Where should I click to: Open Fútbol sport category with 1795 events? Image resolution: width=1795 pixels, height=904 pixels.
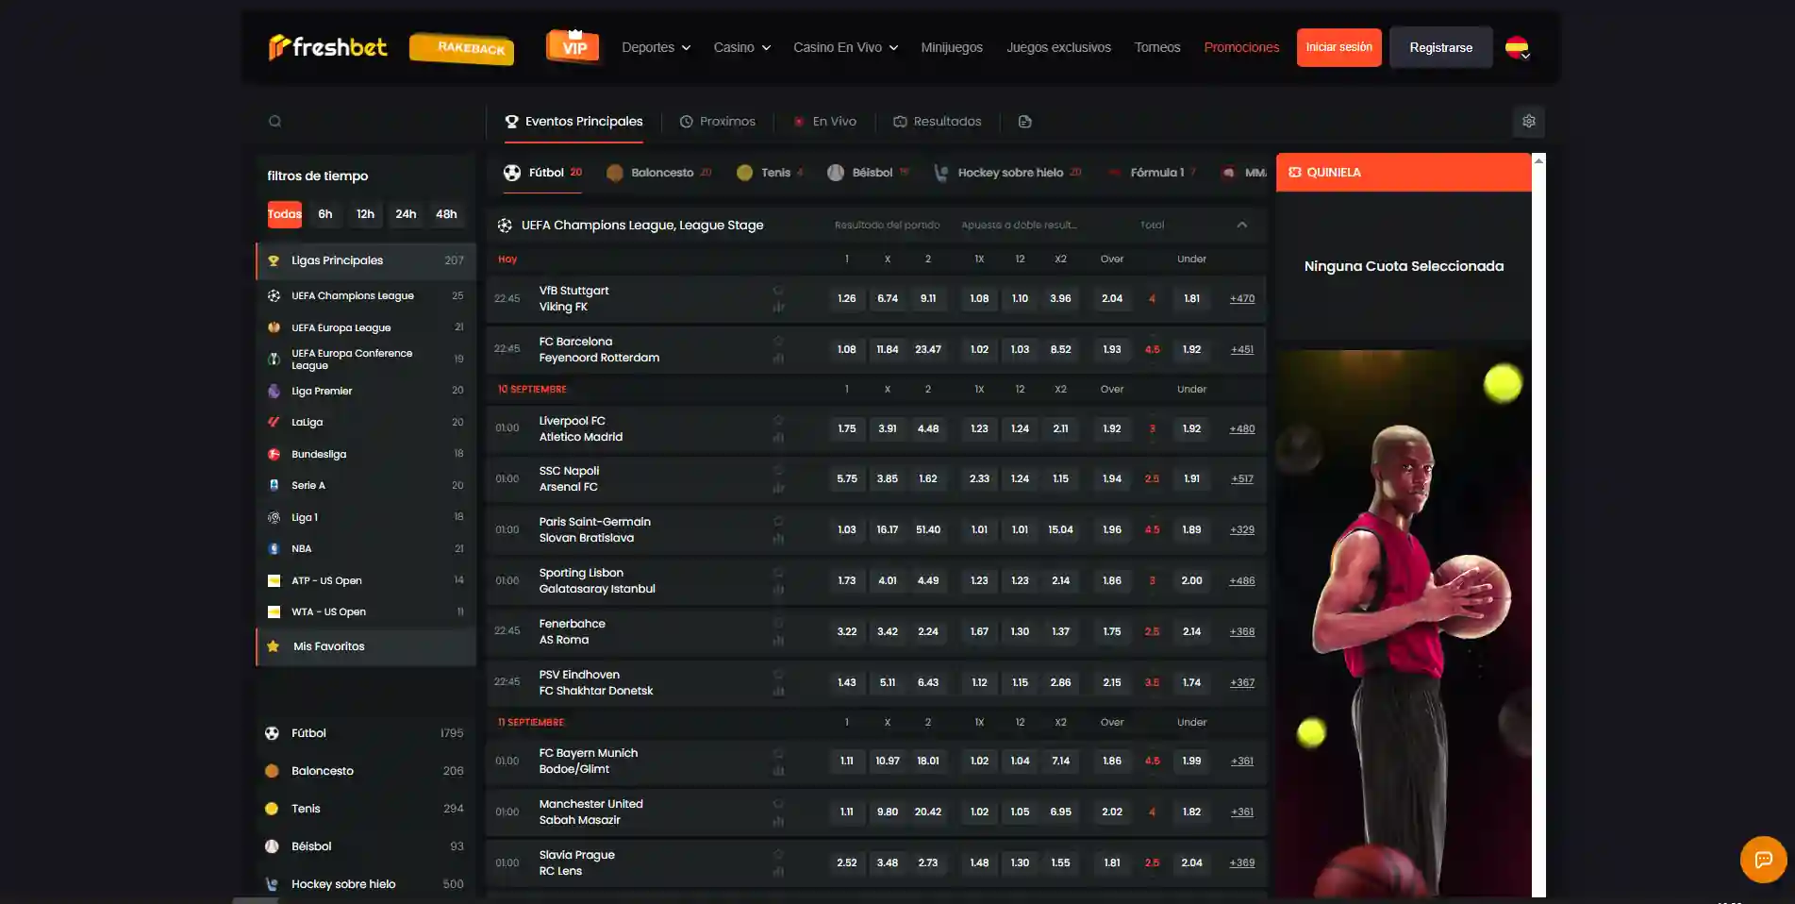(366, 733)
